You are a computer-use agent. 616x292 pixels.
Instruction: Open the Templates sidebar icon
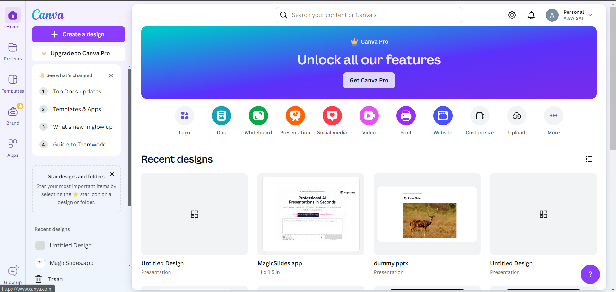click(x=13, y=79)
